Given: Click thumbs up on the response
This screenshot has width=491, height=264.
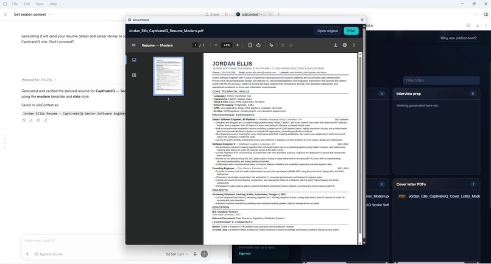Looking at the screenshot, I should pos(31,120).
